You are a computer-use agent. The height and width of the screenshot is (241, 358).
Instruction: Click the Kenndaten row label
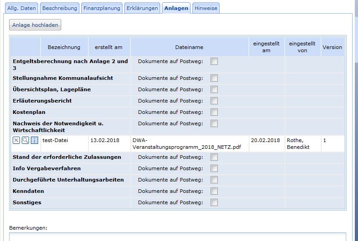tap(28, 191)
